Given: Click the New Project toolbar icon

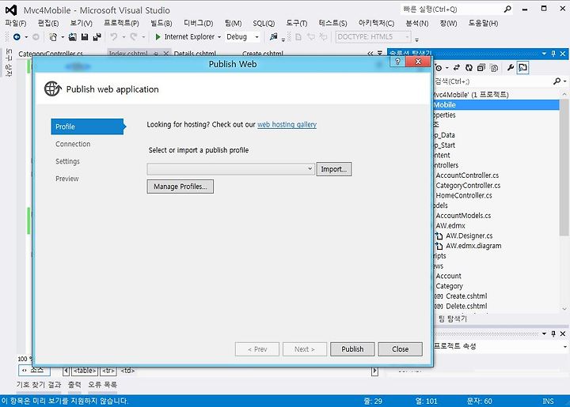Looking at the screenshot, I should pos(53,36).
